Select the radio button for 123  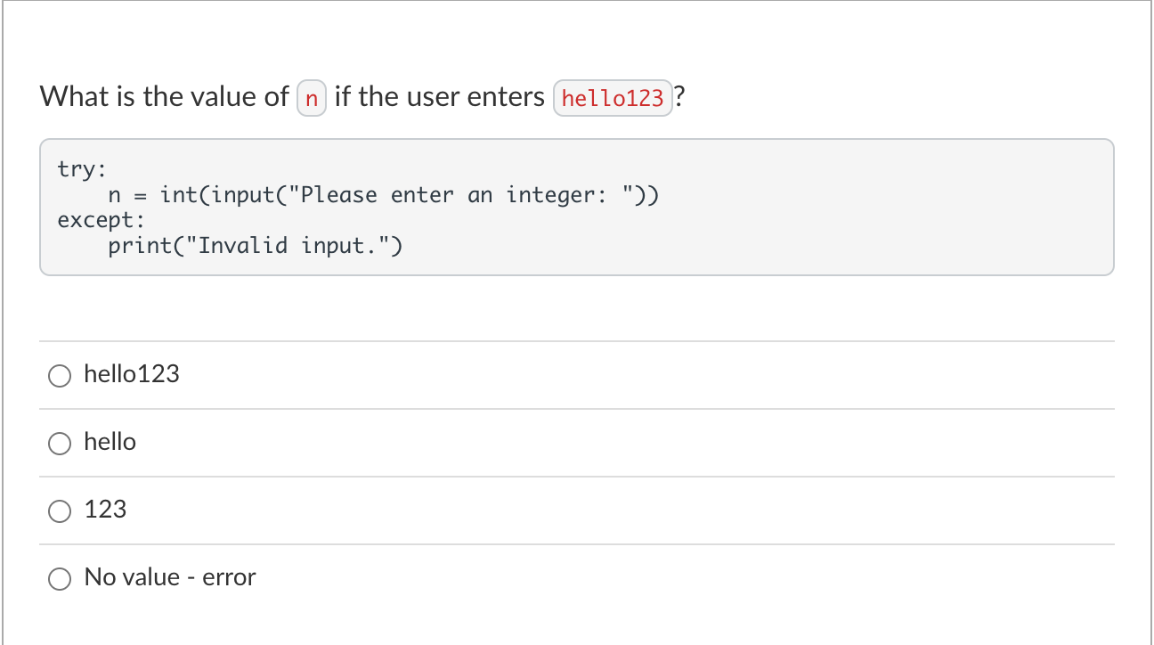(59, 510)
